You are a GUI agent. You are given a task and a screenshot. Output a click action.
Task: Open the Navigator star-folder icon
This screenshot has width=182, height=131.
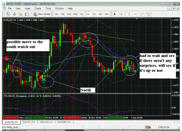tap(21, 14)
